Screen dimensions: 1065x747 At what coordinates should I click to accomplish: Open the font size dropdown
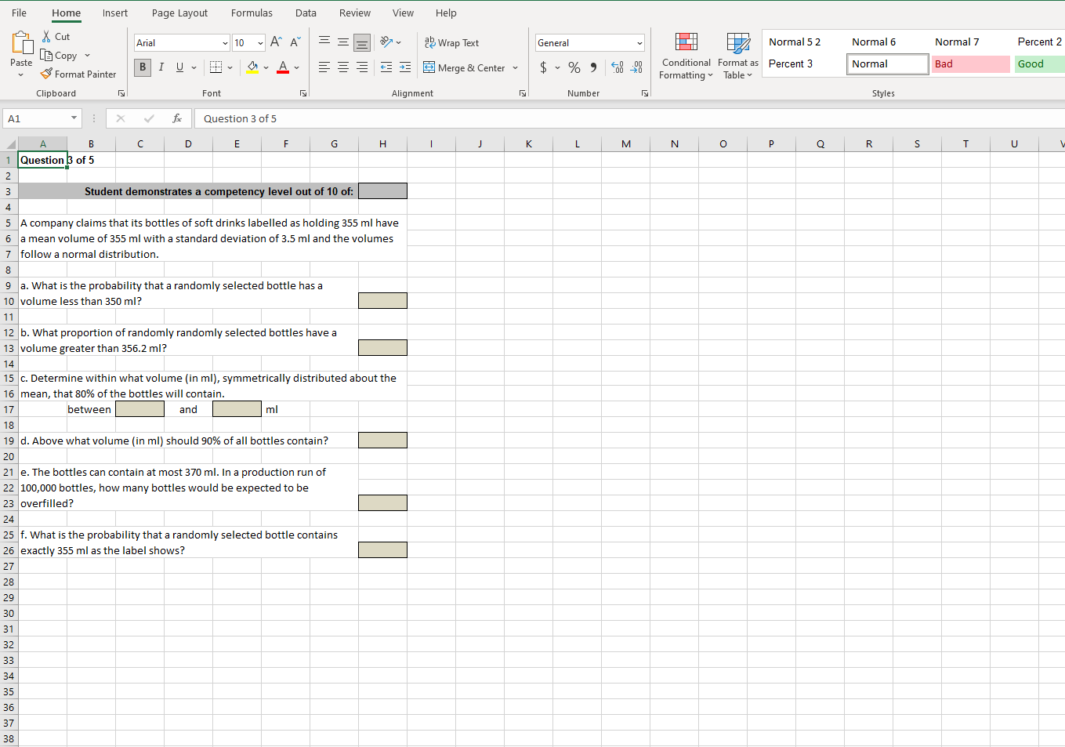click(261, 42)
